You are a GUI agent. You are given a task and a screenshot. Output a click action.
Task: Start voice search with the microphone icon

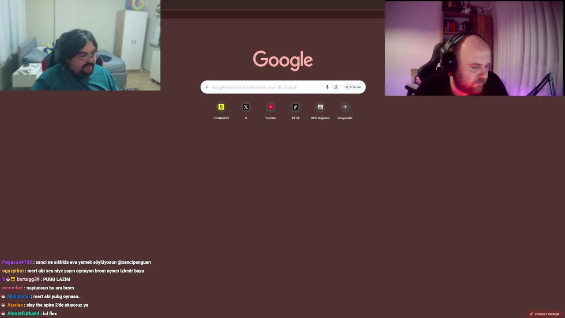327,87
